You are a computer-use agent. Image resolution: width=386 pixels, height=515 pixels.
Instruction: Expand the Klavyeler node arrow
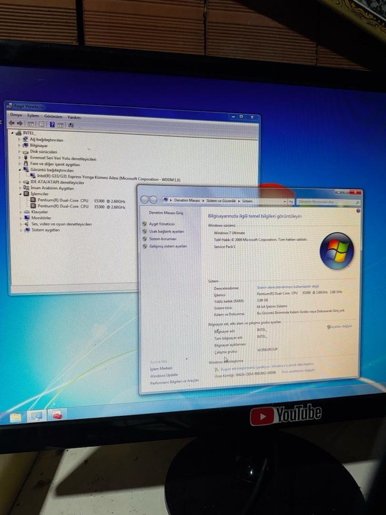pos(21,212)
